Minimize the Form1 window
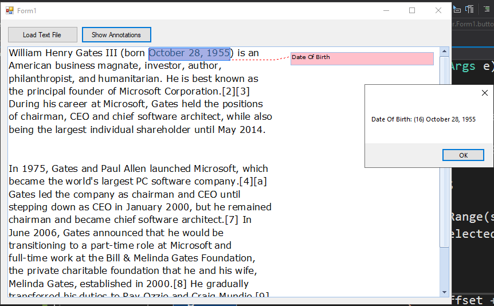Viewport: 494px width, 306px height. pos(386,10)
